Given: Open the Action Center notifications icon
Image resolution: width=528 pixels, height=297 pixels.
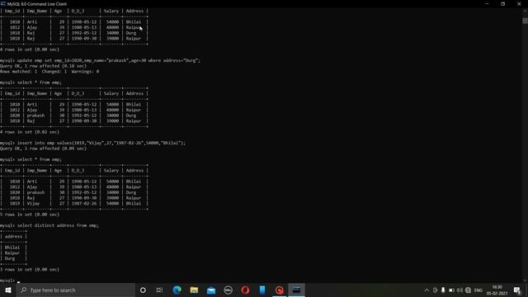Looking at the screenshot, I should 517,290.
